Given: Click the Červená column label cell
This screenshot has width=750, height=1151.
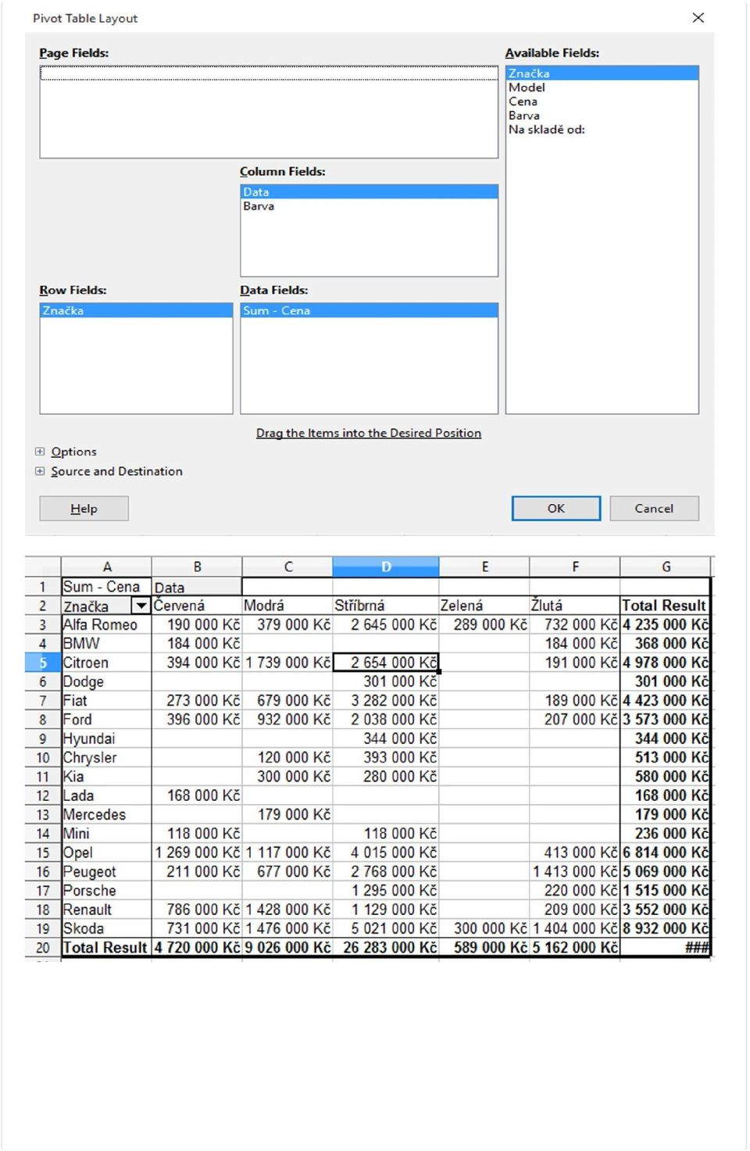Looking at the screenshot, I should [x=197, y=606].
